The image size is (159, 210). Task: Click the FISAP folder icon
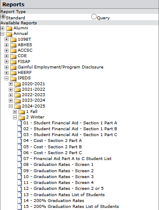click(13, 62)
